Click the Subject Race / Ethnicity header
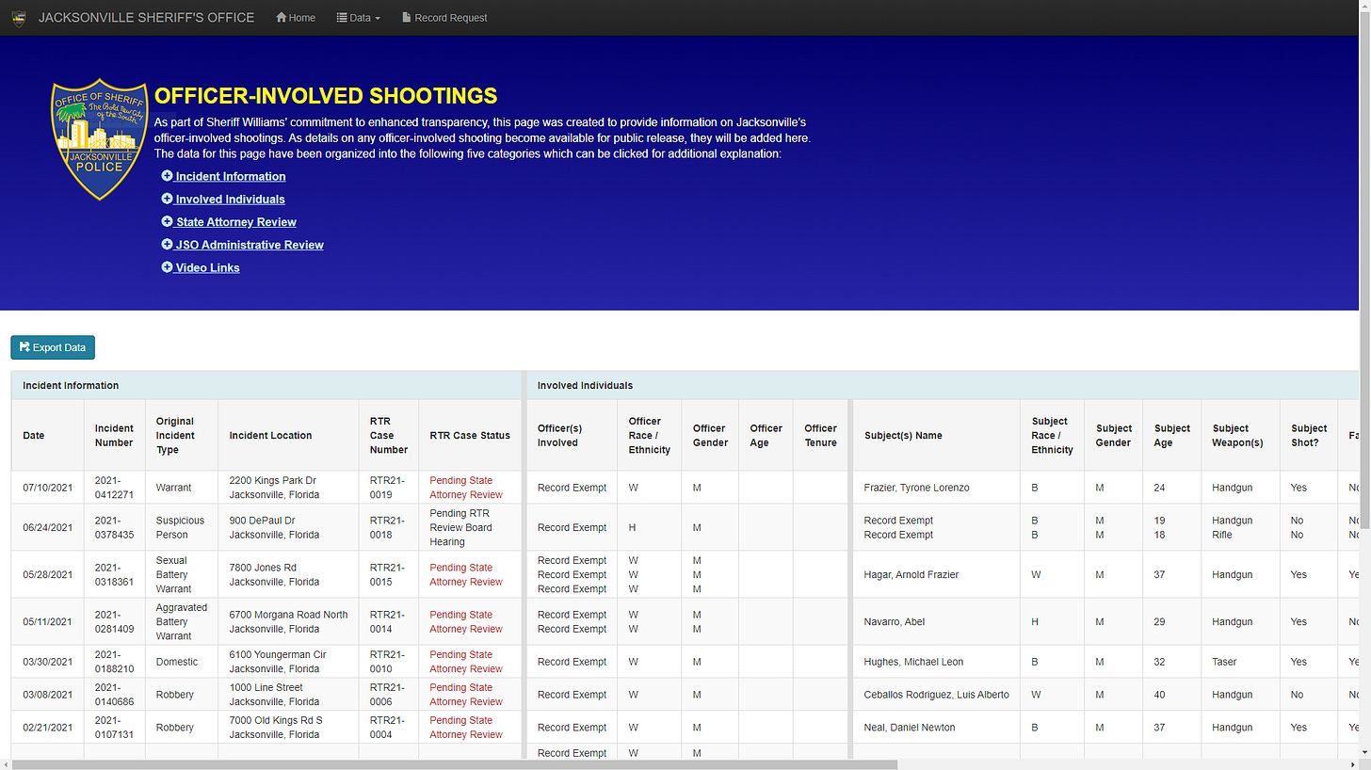 (x=1052, y=435)
